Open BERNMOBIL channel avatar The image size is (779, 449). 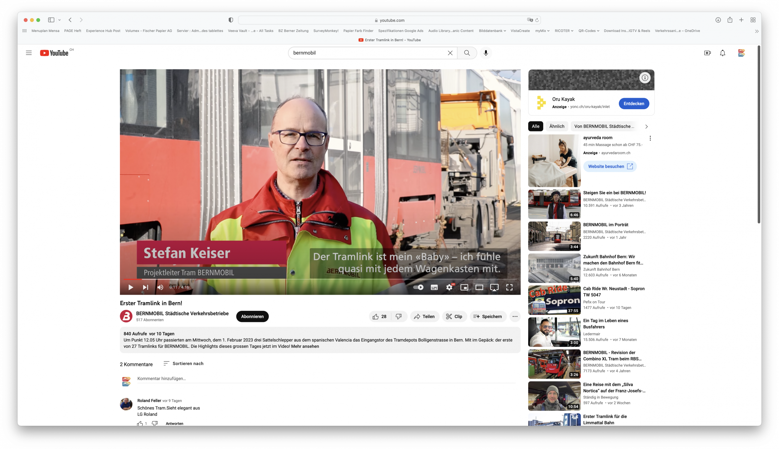tap(126, 316)
